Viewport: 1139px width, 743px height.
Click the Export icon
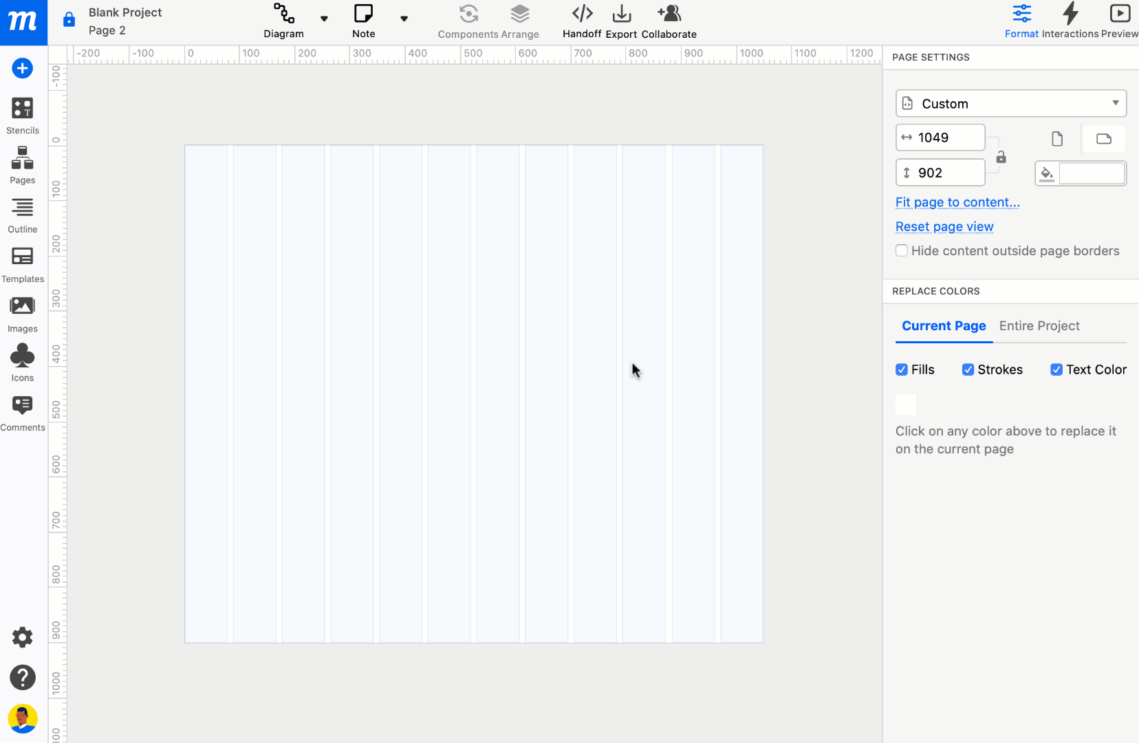point(622,21)
